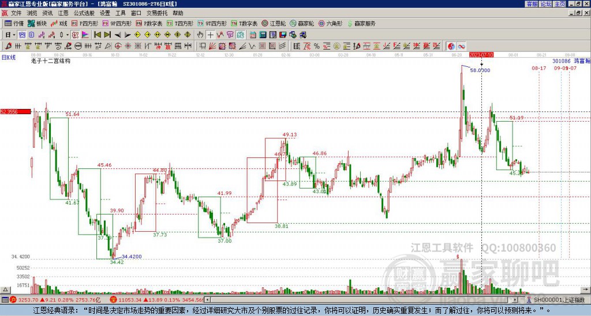Click the horizontal scrollbar right arrow
This screenshot has height=316, width=591.
point(515,300)
